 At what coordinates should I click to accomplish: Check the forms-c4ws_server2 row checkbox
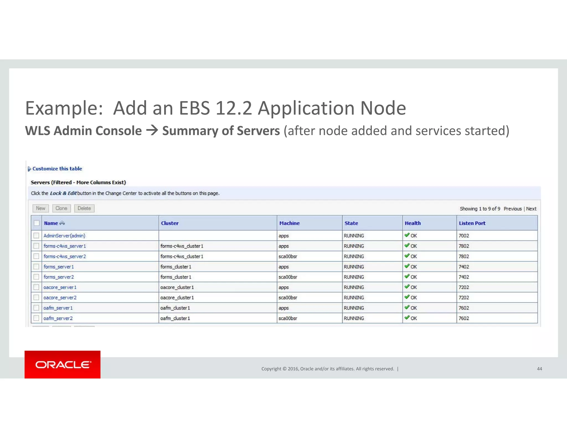click(x=36, y=256)
